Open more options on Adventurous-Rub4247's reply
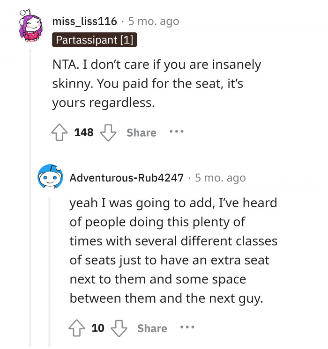 coord(187,327)
